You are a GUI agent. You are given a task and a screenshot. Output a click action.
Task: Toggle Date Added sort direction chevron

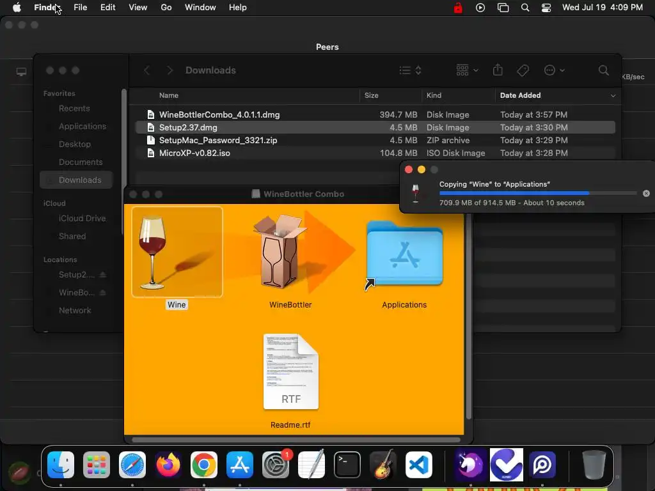[x=613, y=96]
